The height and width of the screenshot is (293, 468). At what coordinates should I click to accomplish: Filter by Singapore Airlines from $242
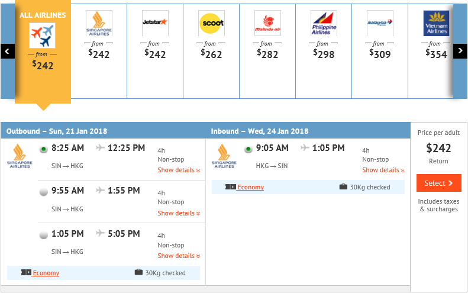(99, 51)
